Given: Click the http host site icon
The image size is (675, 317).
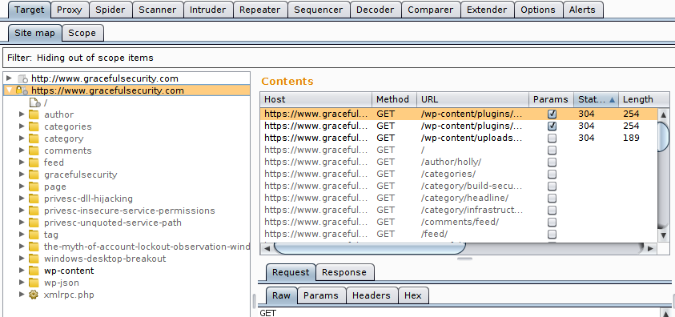Looking at the screenshot, I should [x=22, y=78].
